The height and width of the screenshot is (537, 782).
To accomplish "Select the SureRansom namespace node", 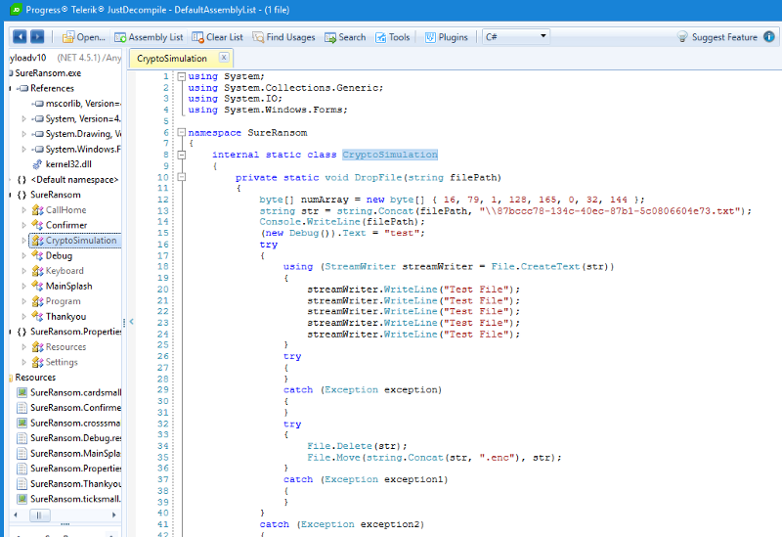I will pyautogui.click(x=56, y=195).
